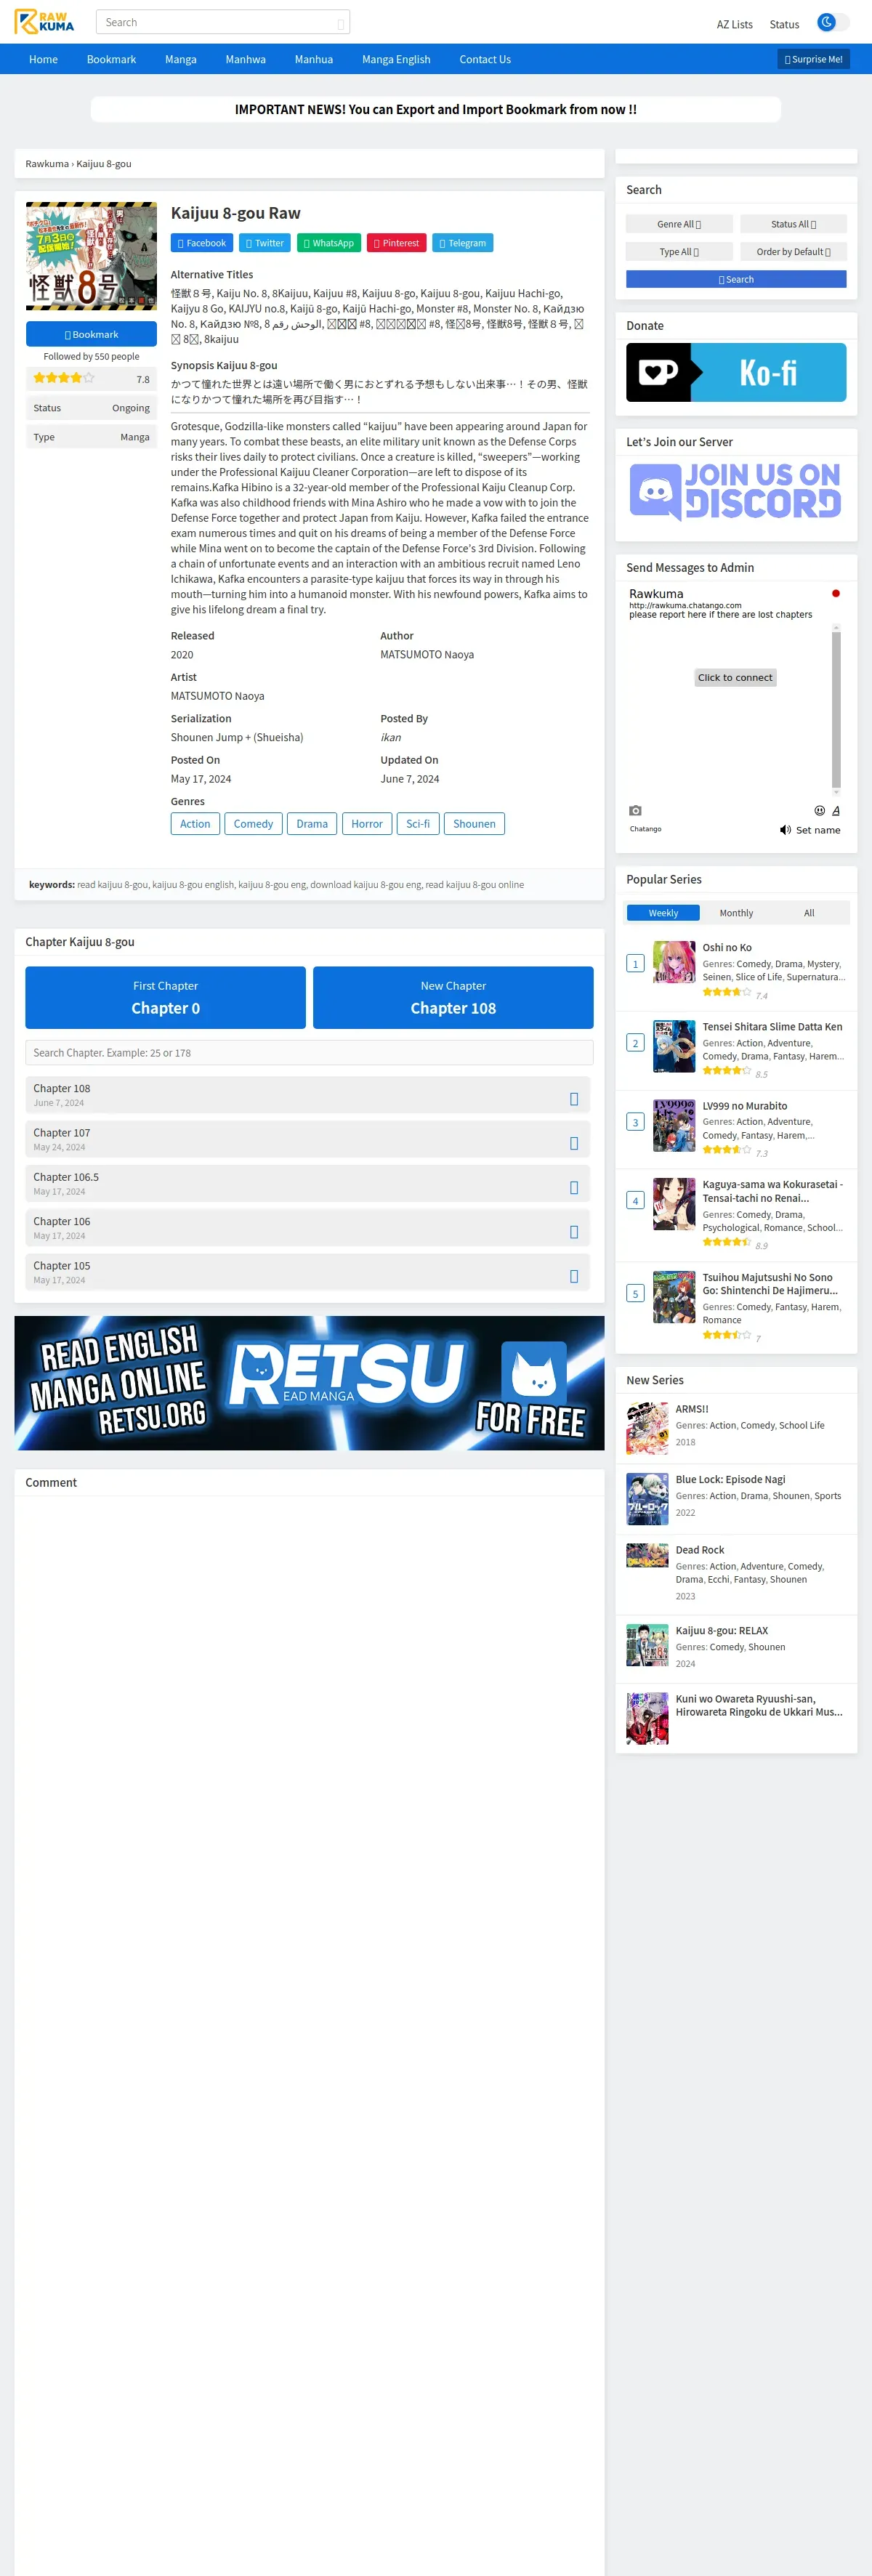Go to First Chapter, Chapter 0
This screenshot has height=2576, width=872.
click(166, 997)
